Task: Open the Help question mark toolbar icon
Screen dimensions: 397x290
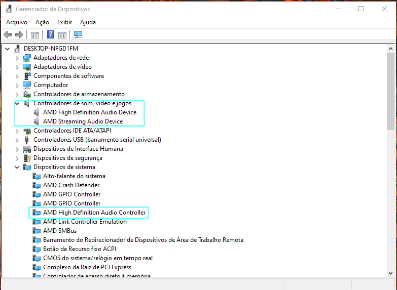Action: coord(50,34)
